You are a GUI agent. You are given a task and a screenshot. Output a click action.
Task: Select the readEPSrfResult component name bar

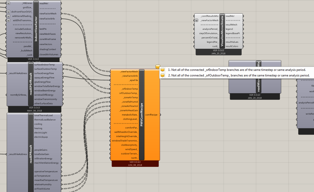tap(31, 84)
